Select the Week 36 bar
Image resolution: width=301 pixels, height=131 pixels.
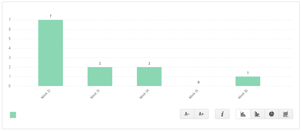(248, 81)
